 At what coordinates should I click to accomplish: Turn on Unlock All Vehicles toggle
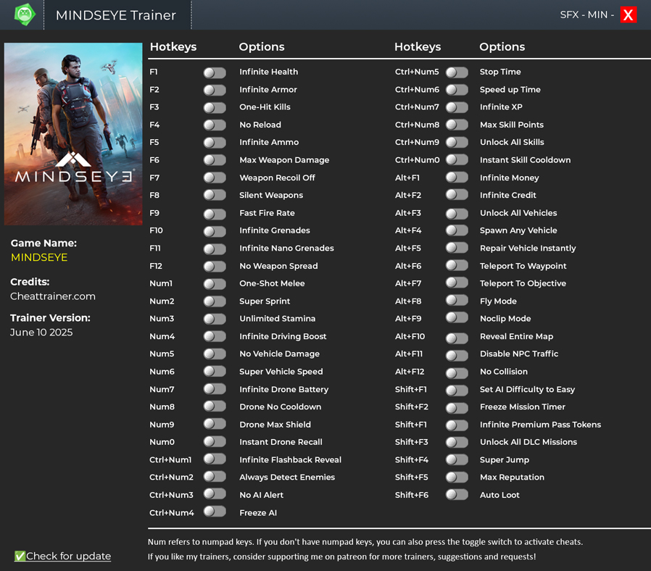457,214
